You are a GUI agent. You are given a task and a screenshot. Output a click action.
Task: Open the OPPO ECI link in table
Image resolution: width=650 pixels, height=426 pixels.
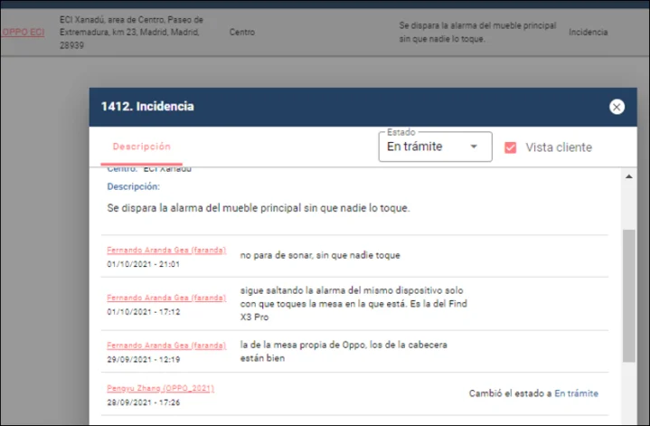point(23,33)
